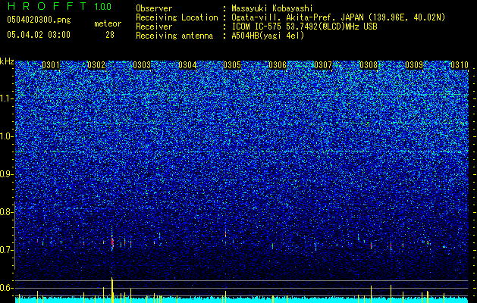Click the Receiver field label
Viewport: 477px width, 303px height.
(154, 27)
